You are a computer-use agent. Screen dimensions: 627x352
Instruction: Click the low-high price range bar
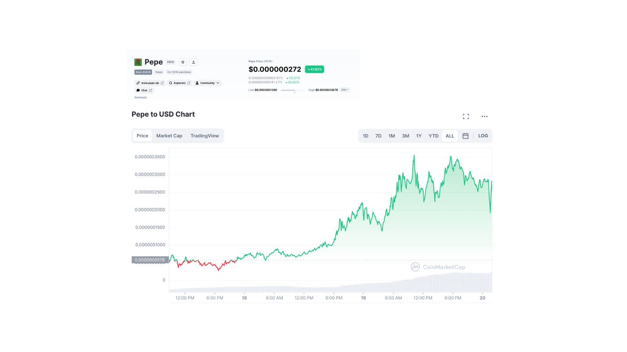click(x=293, y=90)
